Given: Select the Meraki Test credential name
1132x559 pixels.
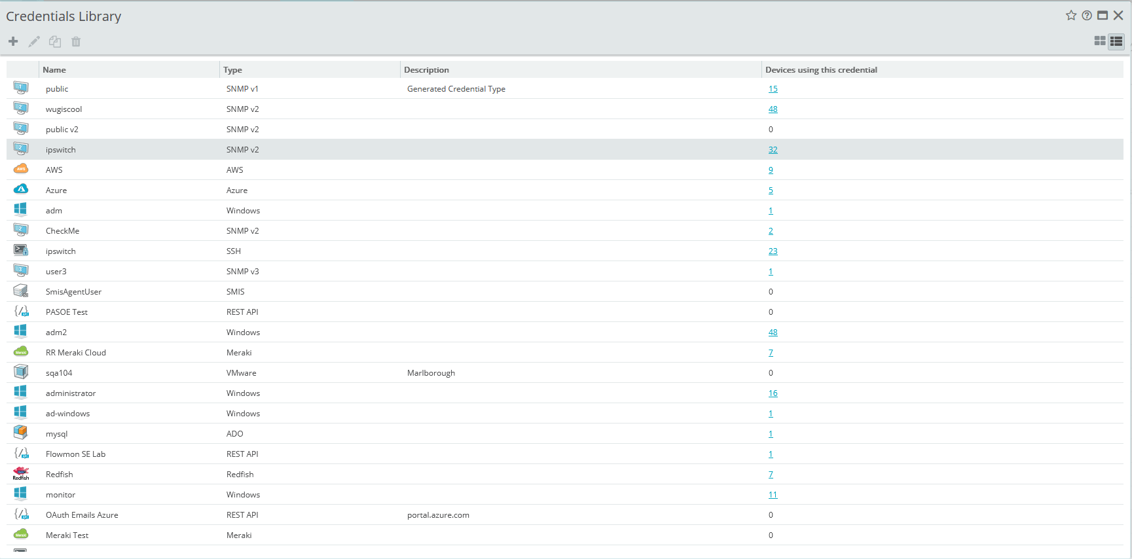Looking at the screenshot, I should point(67,535).
